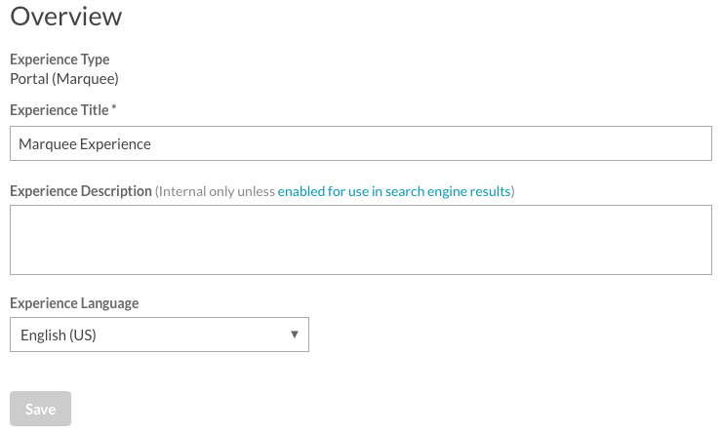The width and height of the screenshot is (721, 434).
Task: Click the Experience Title input field
Action: (361, 143)
